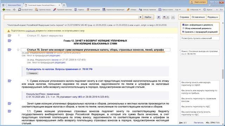Click margin icon beside paragraph 1.1
Viewport: 225px width, 126px height.
point(9,111)
